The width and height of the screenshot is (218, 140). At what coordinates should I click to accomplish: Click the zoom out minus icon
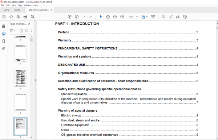(115, 17)
